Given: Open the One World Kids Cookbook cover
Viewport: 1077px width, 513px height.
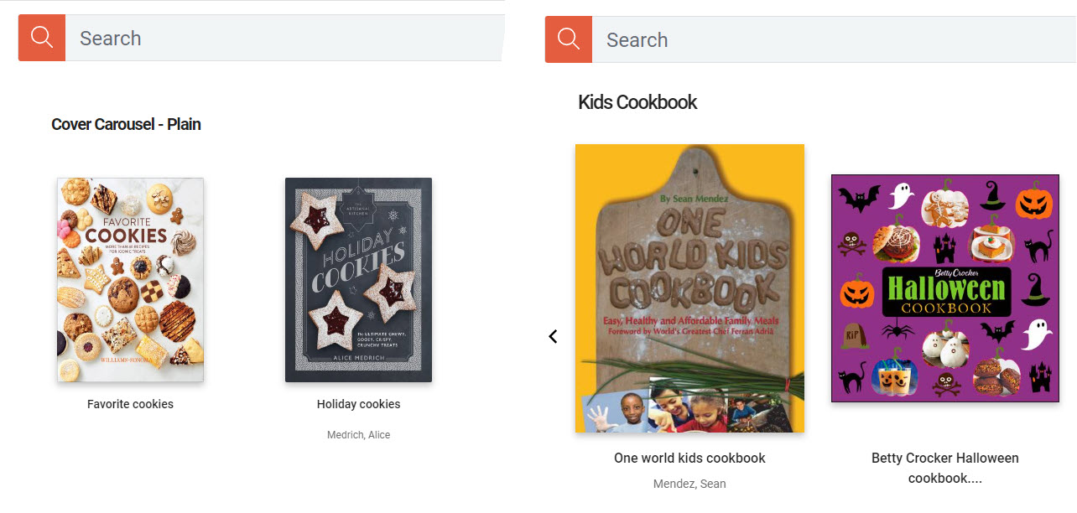Looking at the screenshot, I should (689, 288).
